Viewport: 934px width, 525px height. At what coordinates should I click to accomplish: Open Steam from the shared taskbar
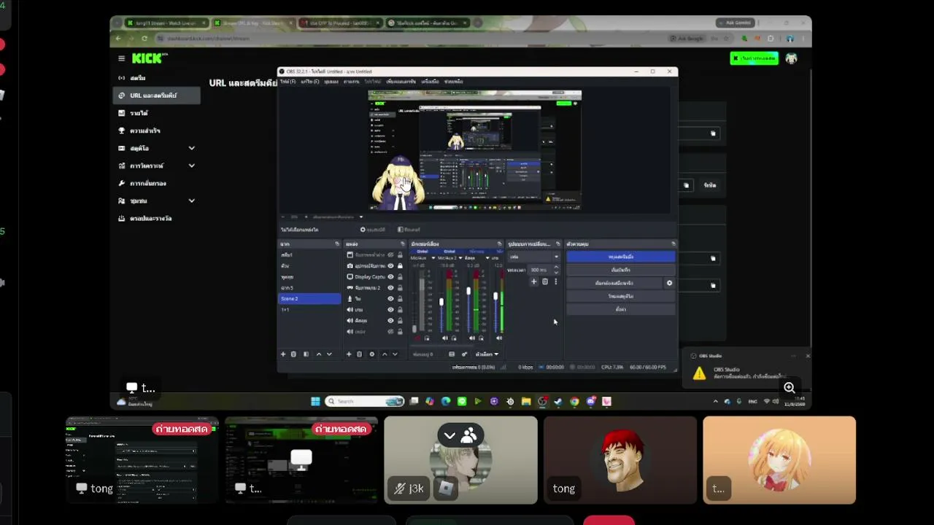[x=558, y=401]
